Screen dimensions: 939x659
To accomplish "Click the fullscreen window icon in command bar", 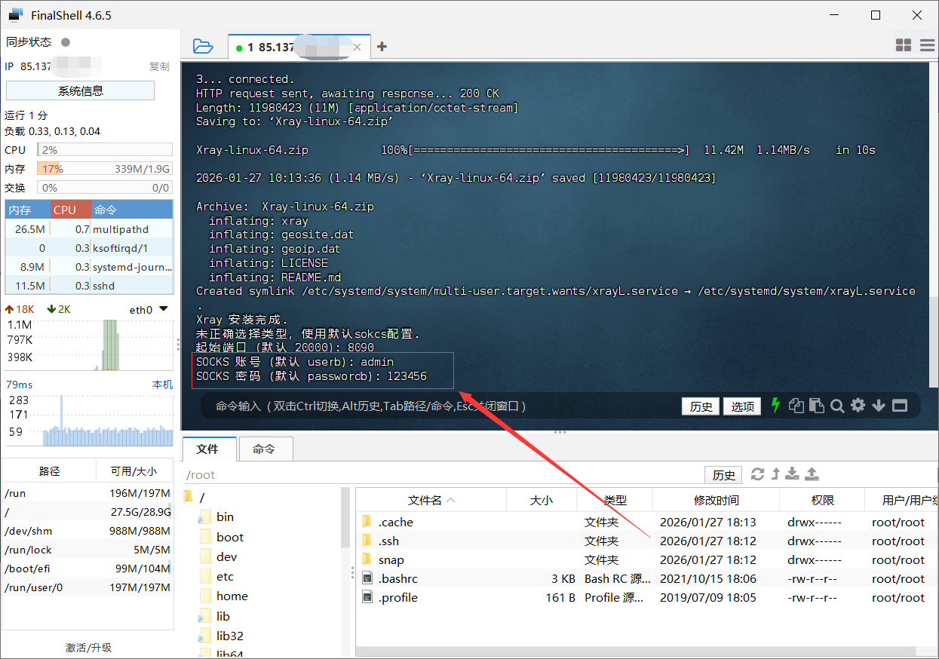I will pos(899,406).
